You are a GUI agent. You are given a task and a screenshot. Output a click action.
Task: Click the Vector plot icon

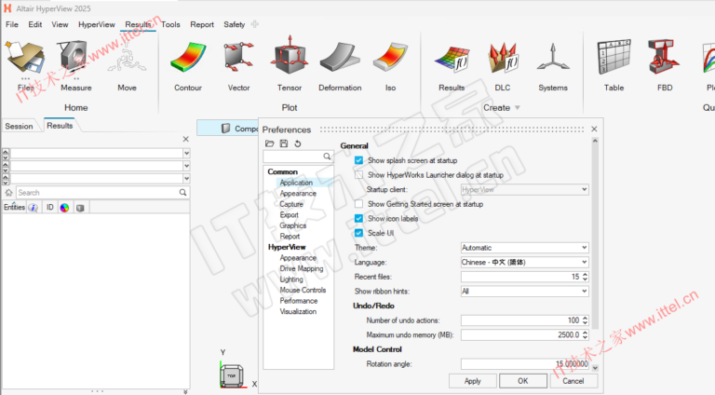pos(238,61)
